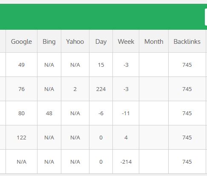Sort table by the Google column header

click(21, 41)
